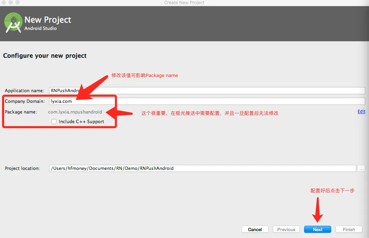
Task: Close the window with the red button
Action: (4, 2)
